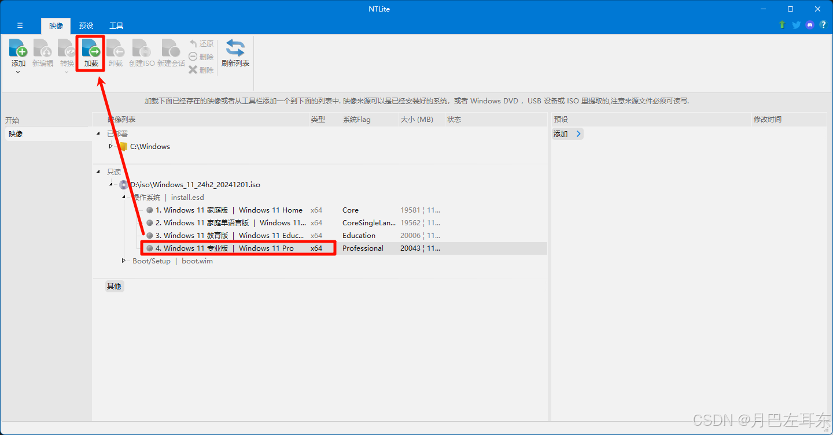Screen dimensions: 833x435
Task: Collapse the 只读 group
Action: [x=98, y=172]
